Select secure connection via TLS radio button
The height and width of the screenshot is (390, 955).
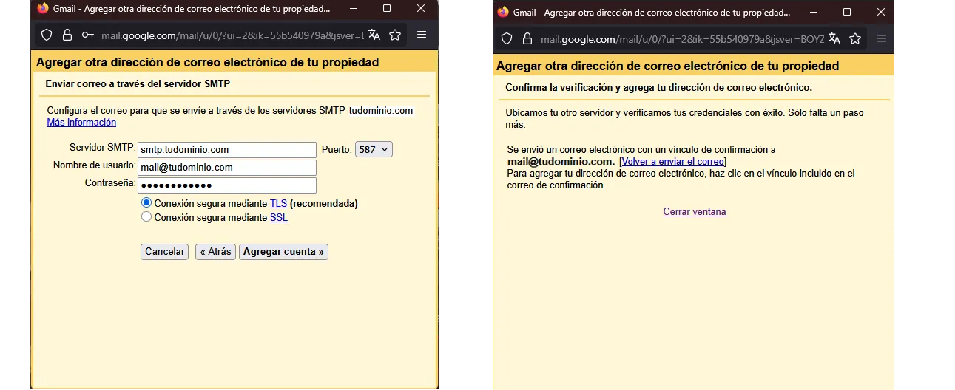146,202
